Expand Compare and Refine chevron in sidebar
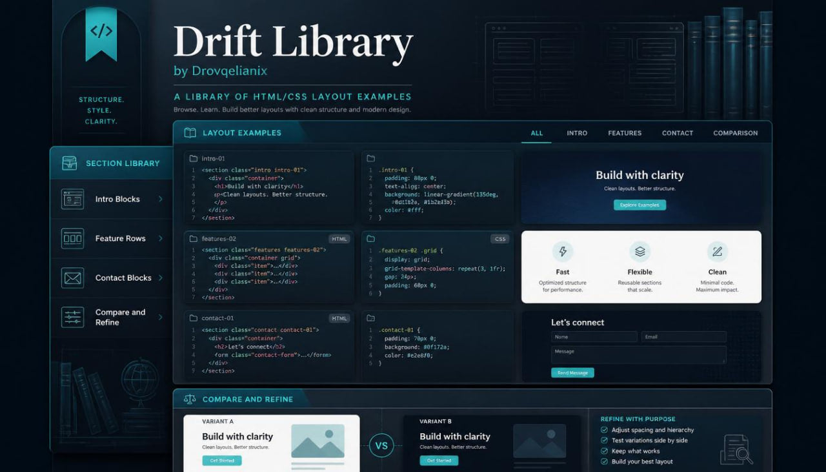The image size is (826, 472). 161,317
